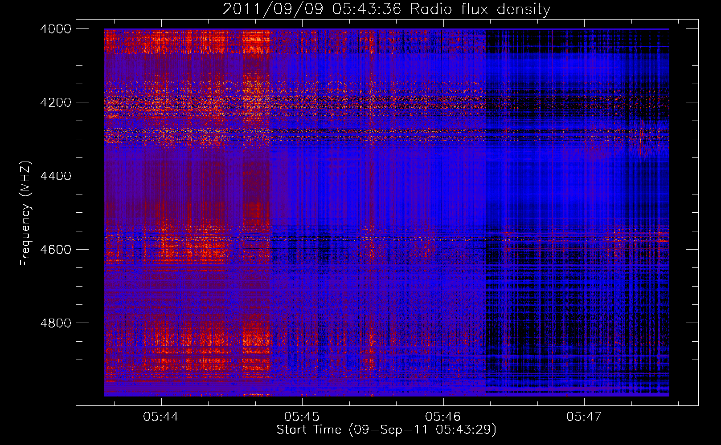
Task: Click the 05:46 time tick label
Action: (443, 417)
